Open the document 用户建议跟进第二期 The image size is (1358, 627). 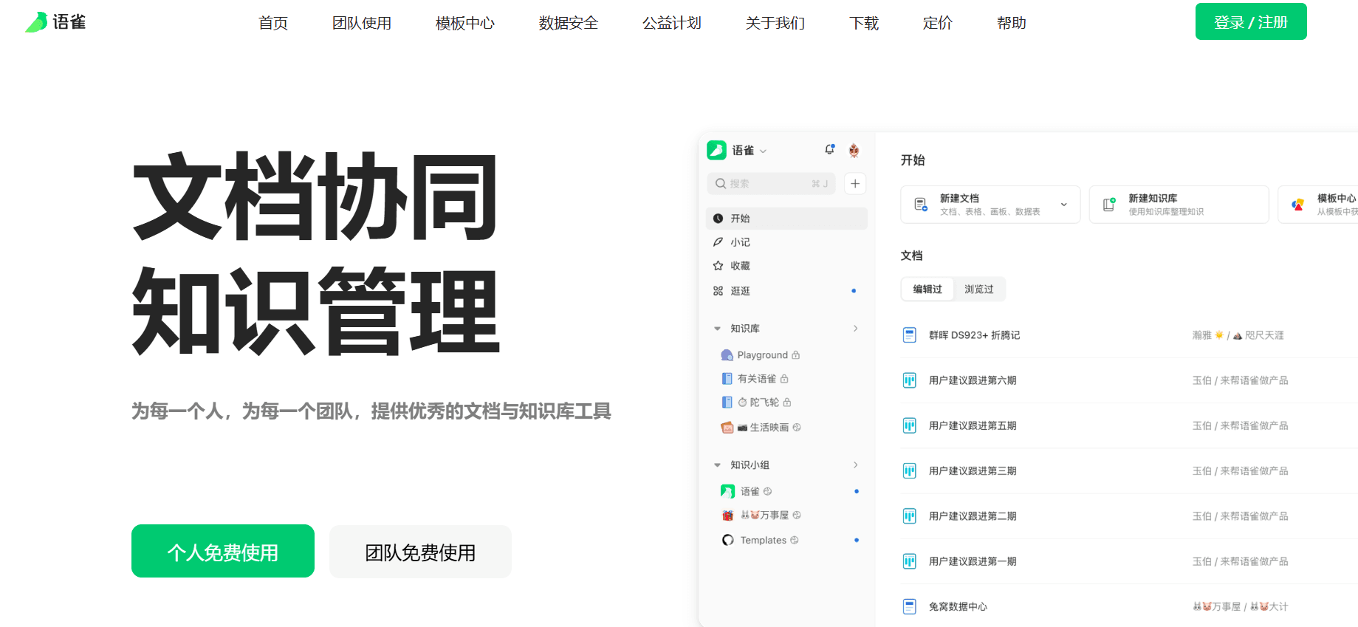tap(973, 516)
